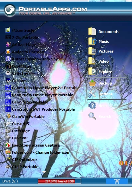Click the 'ClamWin Portable' entry text

[28, 117]
